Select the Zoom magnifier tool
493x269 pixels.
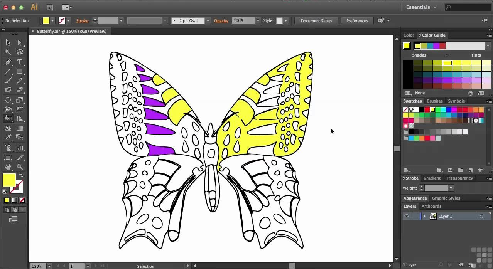20,167
